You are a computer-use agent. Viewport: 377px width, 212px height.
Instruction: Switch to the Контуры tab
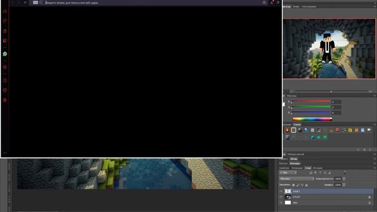tap(295, 164)
